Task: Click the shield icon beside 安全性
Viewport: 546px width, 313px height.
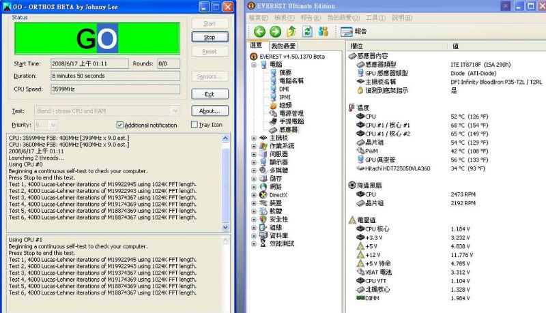Action: point(263,219)
